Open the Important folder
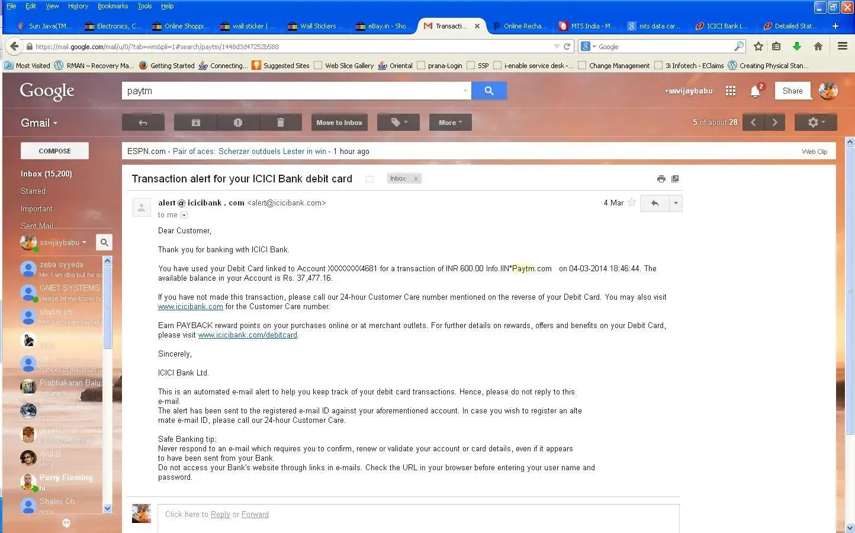855x533 pixels. [x=37, y=209]
